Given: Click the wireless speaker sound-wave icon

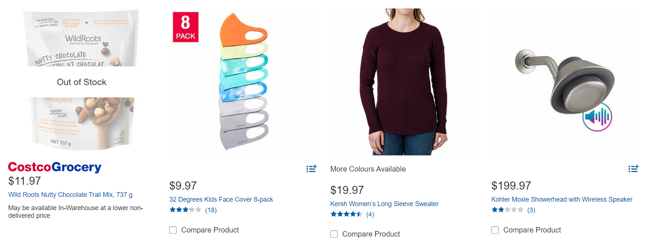Looking at the screenshot, I should click(x=597, y=117).
